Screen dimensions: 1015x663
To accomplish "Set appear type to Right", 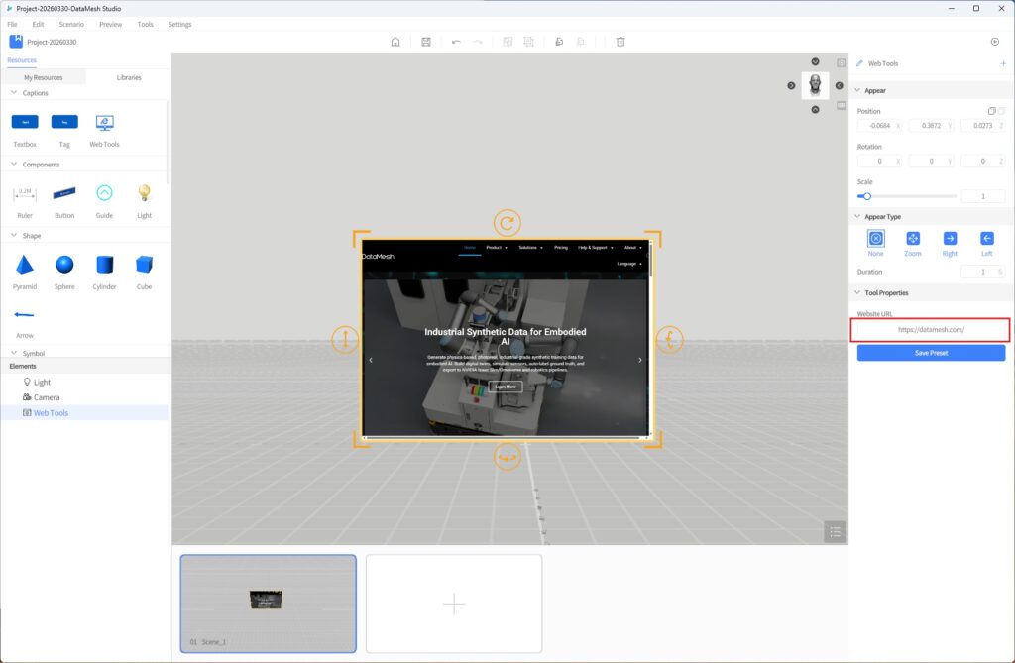I will coord(950,239).
